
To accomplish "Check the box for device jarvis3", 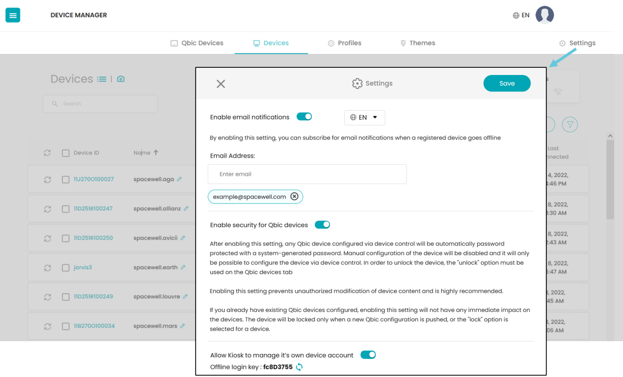I will pyautogui.click(x=66, y=268).
